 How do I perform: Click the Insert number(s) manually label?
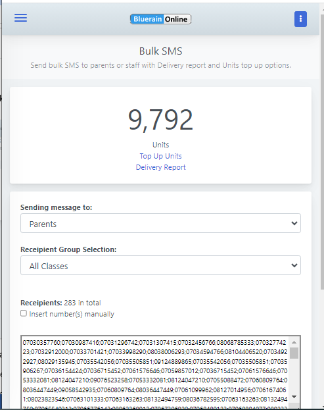click(x=72, y=314)
